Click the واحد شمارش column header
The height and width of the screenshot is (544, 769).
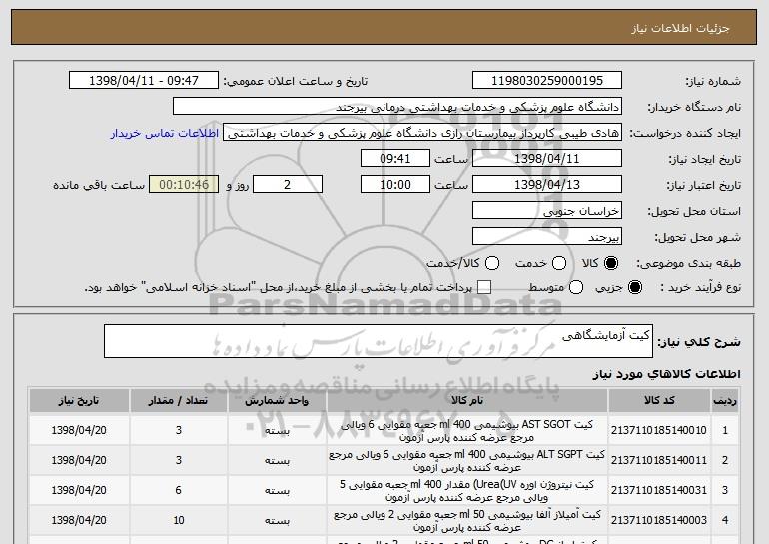point(277,401)
